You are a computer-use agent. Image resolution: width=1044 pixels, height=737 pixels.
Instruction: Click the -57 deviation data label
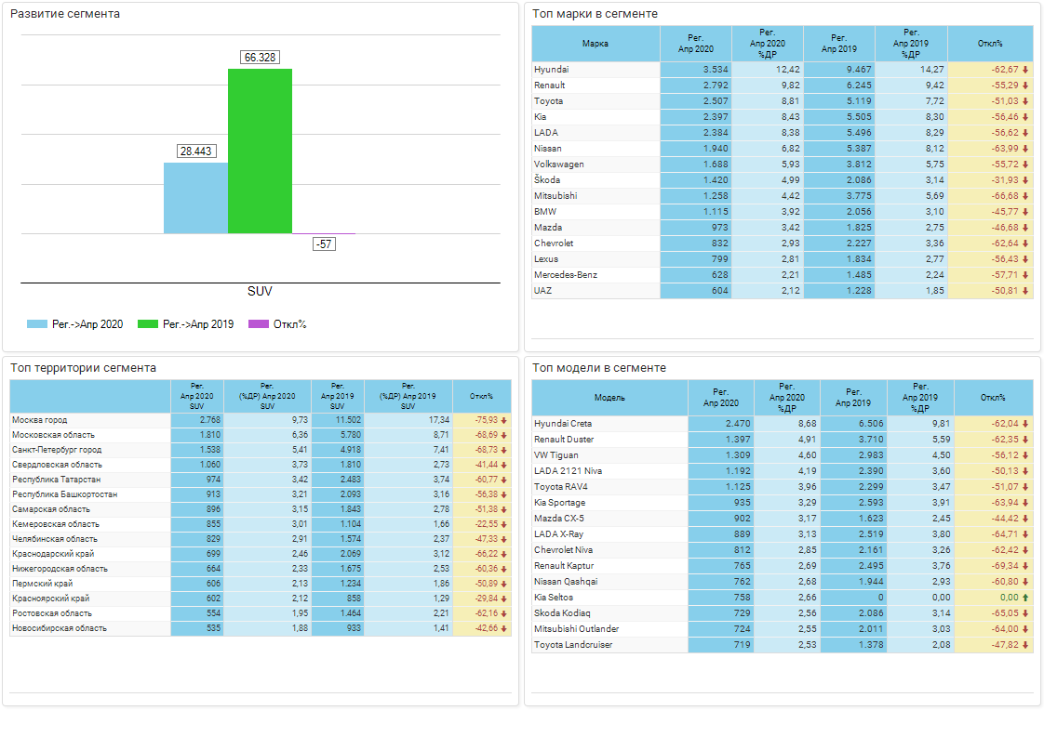(324, 244)
